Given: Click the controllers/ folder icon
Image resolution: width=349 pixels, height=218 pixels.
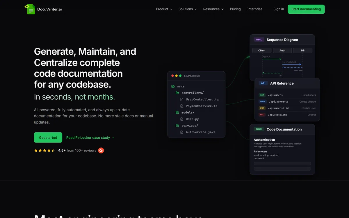Looking at the screenshot, I should tap(177, 93).
